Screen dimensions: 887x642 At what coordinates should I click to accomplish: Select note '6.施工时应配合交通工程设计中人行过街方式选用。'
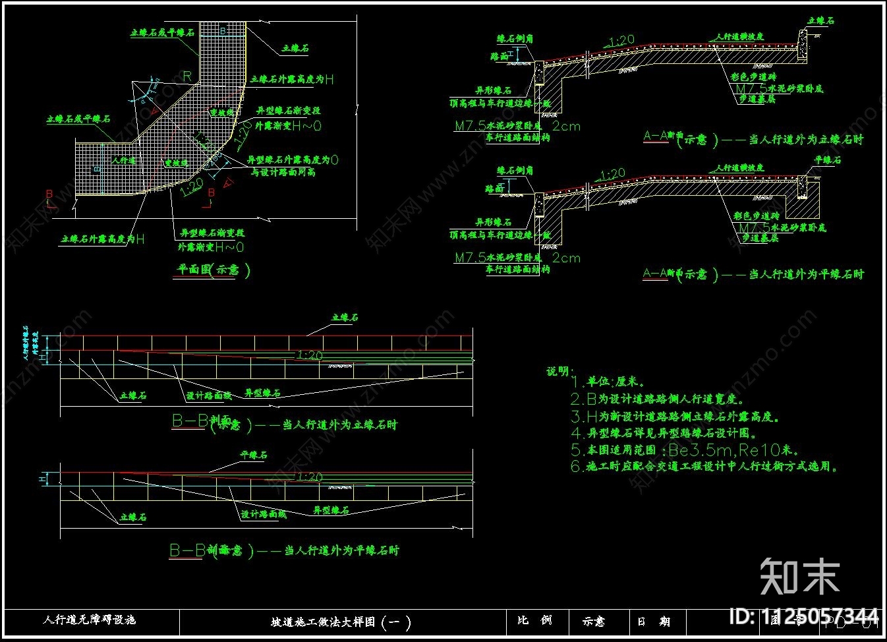pos(705,467)
